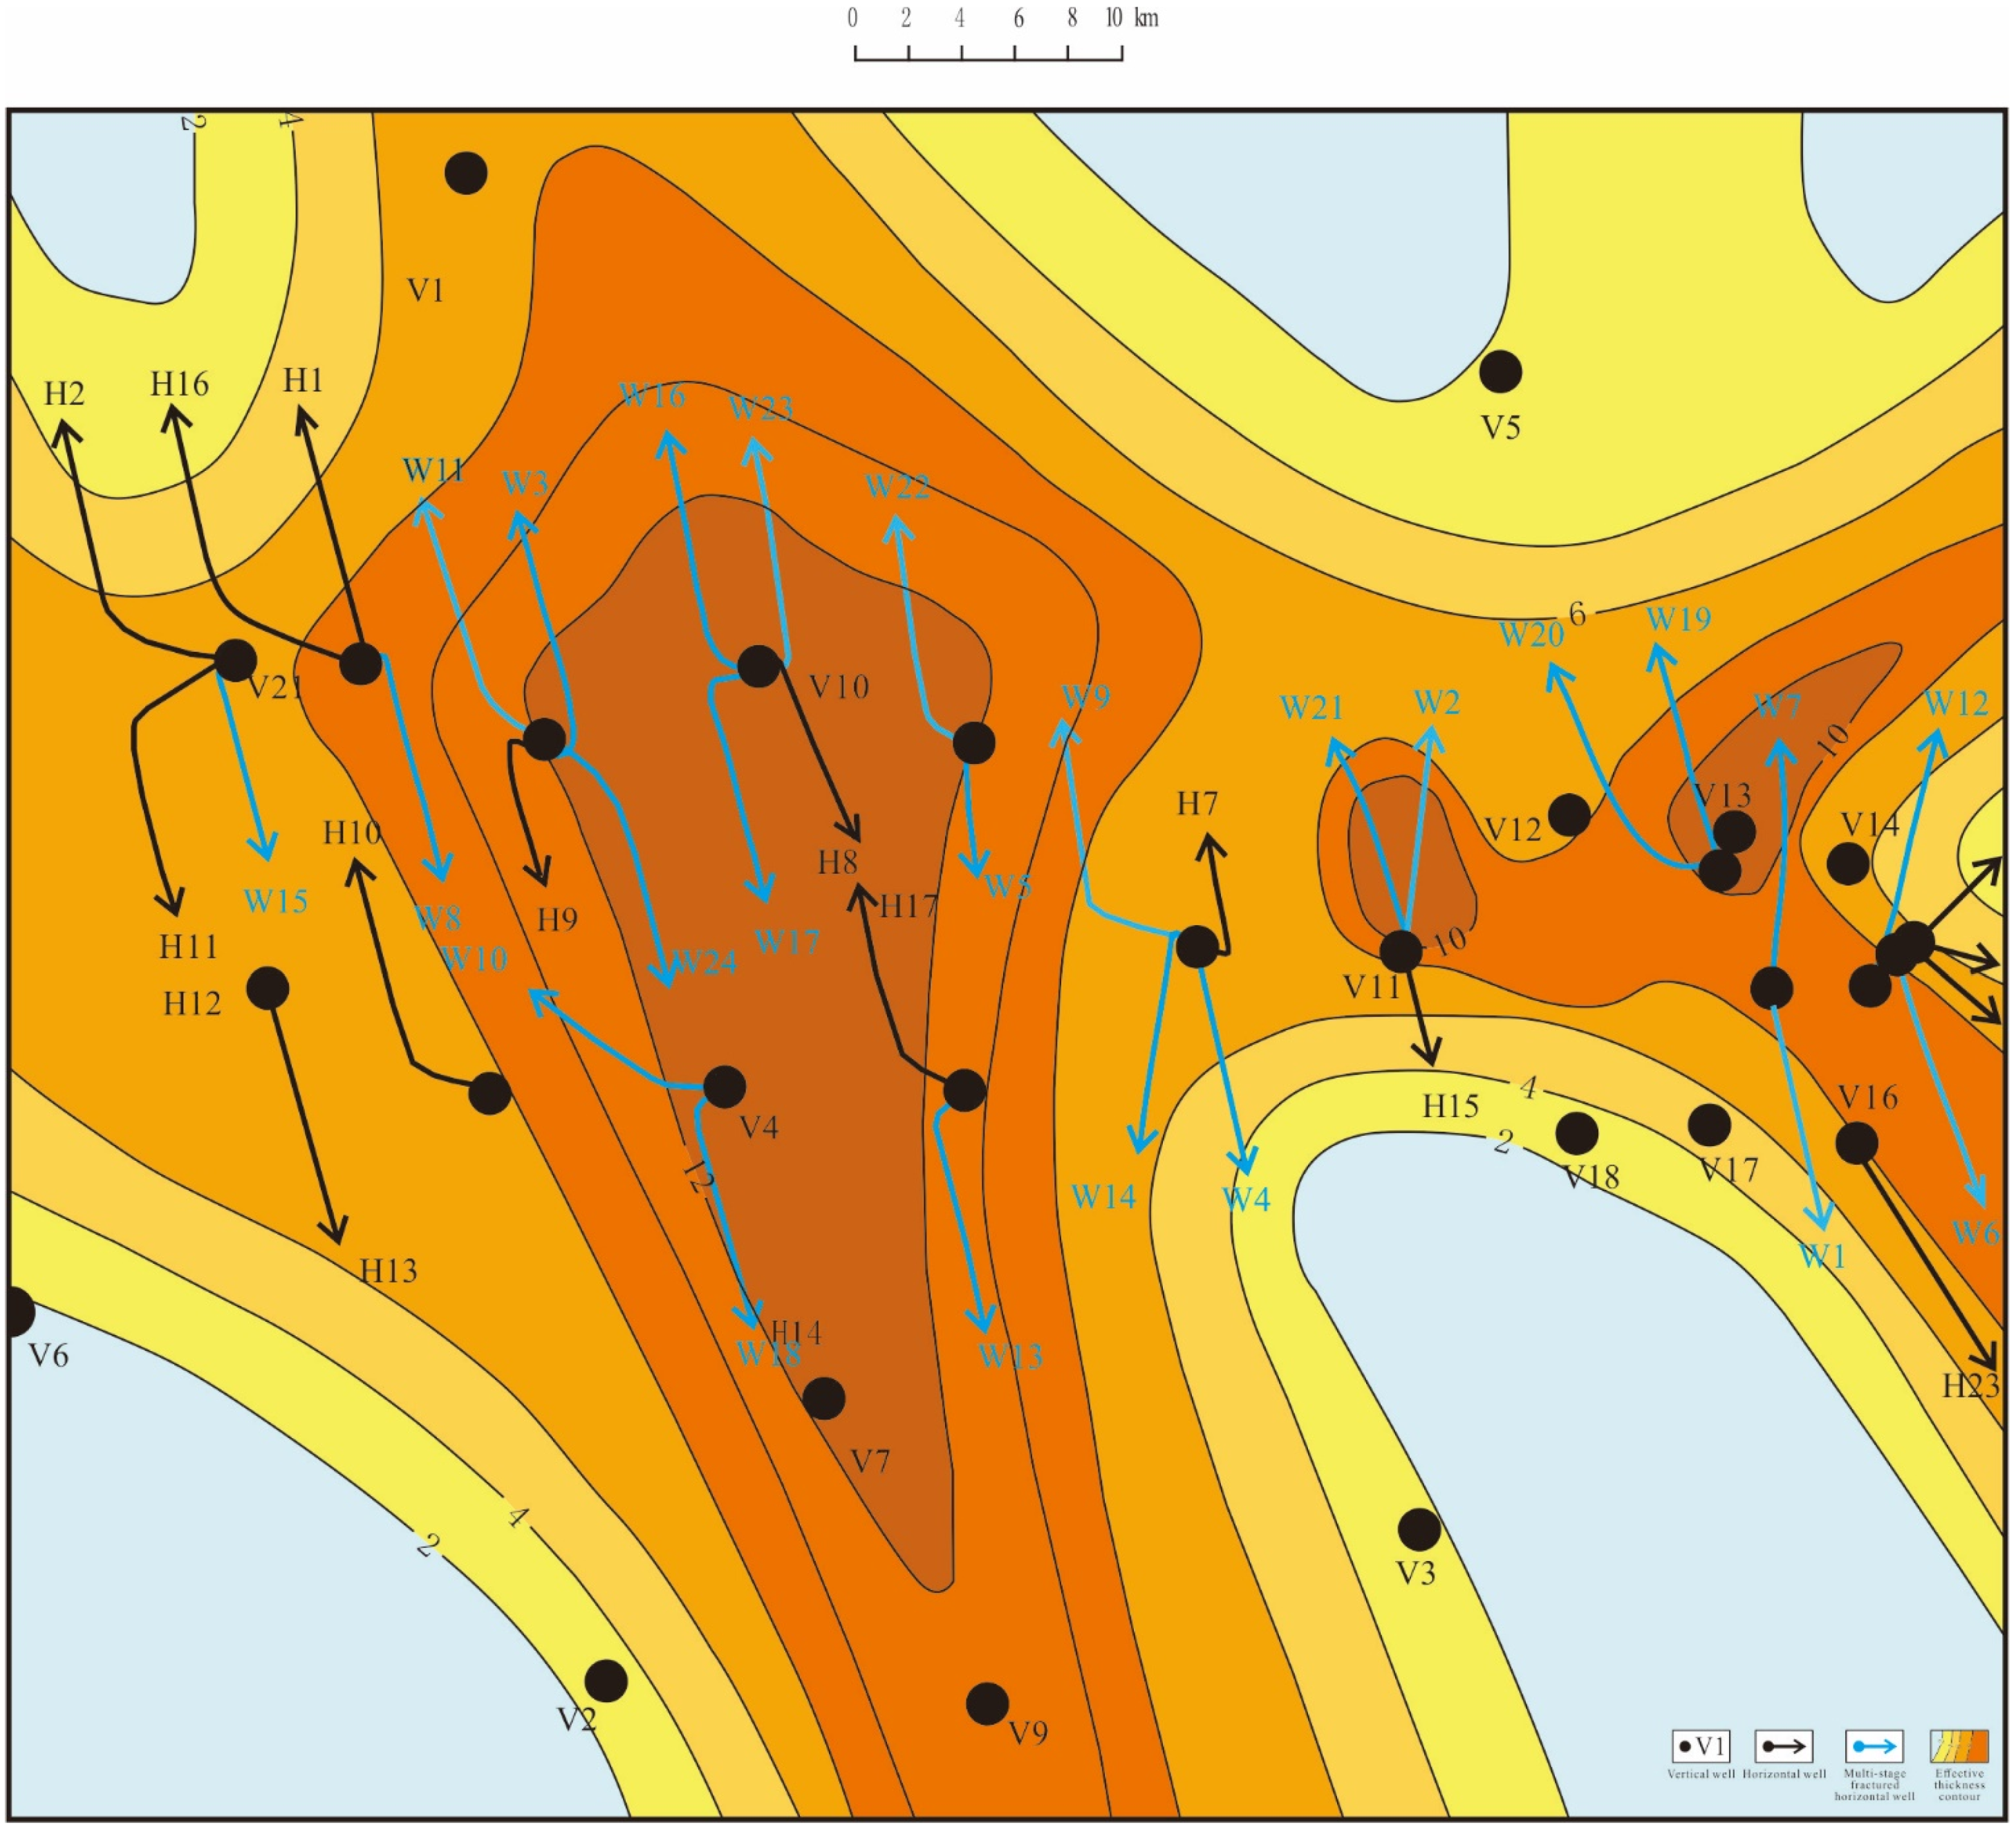
Task: Click the W16 blue well label
Action: coord(652,396)
